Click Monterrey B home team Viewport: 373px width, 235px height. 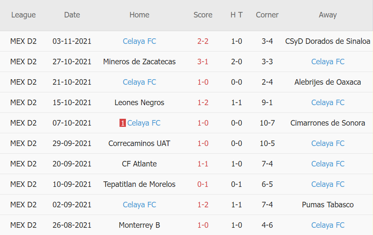139,225
